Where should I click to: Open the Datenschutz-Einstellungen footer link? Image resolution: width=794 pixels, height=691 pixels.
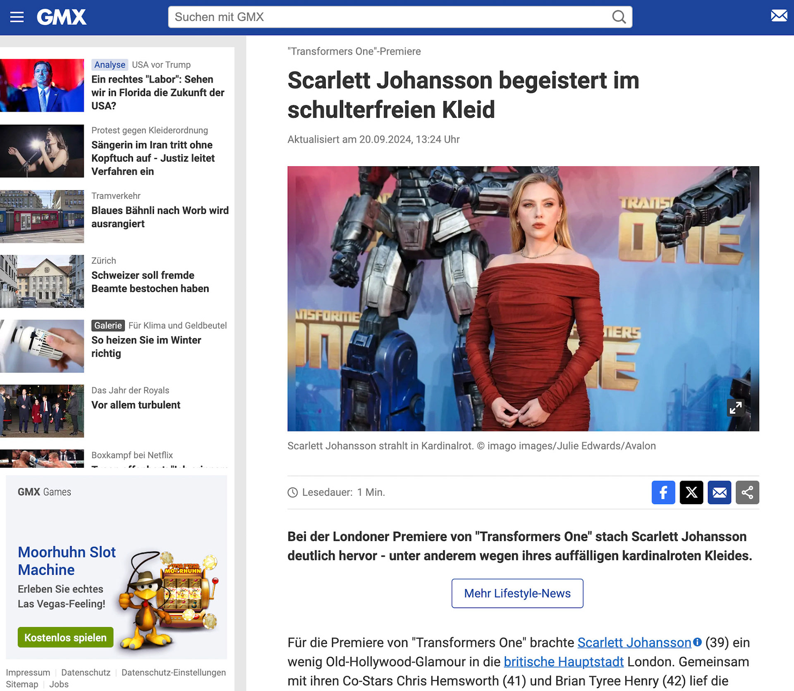click(173, 672)
